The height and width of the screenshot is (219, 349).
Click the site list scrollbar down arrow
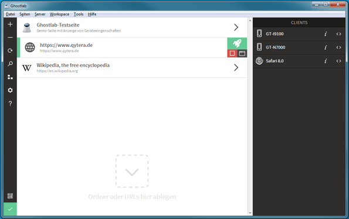(x=250, y=213)
